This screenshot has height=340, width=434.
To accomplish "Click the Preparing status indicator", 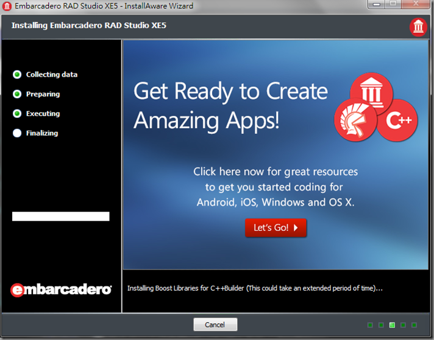I will [x=17, y=94].
